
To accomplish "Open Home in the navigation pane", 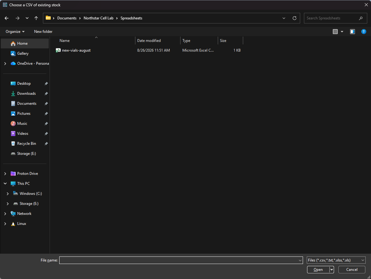I will tap(25, 43).
